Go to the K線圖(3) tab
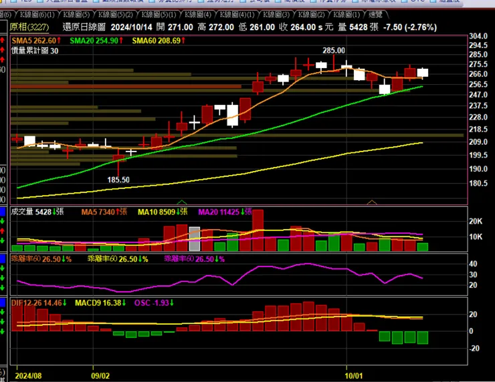Viewport: 495px width, 382px height. (x=276, y=15)
